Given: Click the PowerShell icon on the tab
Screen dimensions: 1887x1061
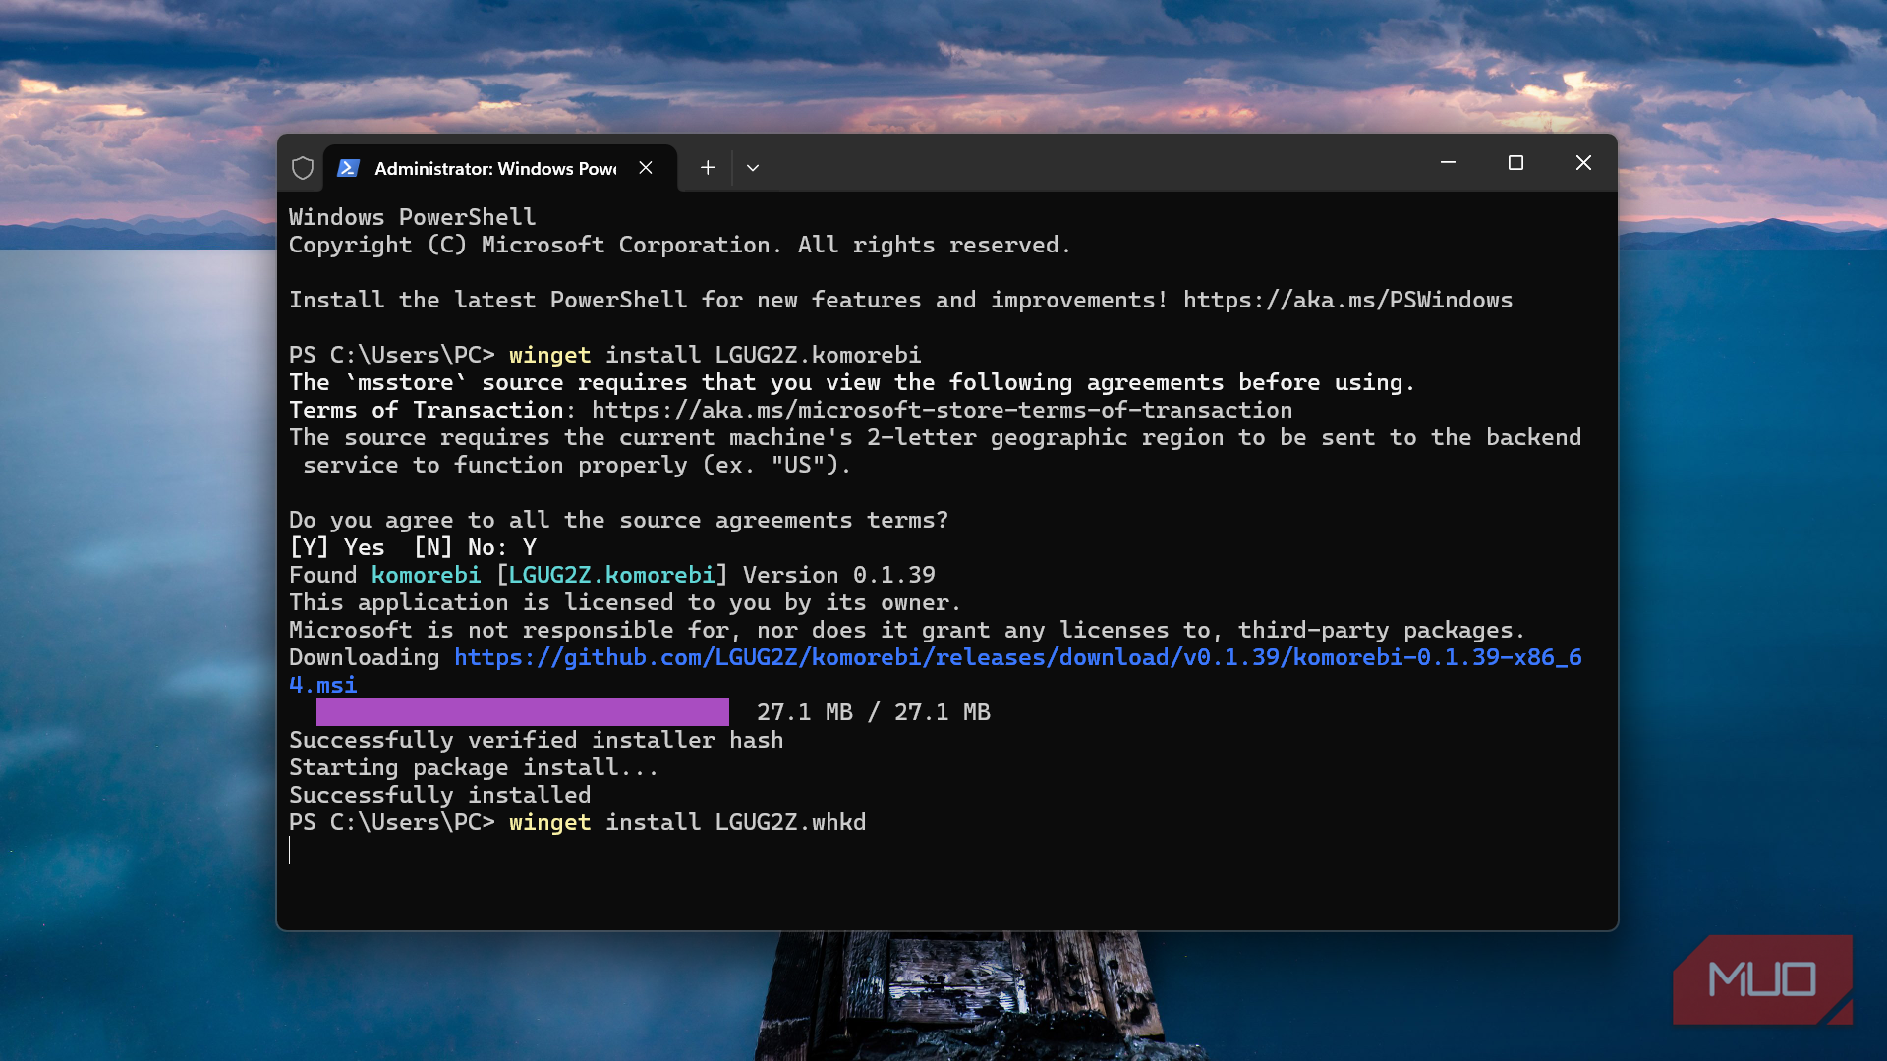Looking at the screenshot, I should 348,168.
